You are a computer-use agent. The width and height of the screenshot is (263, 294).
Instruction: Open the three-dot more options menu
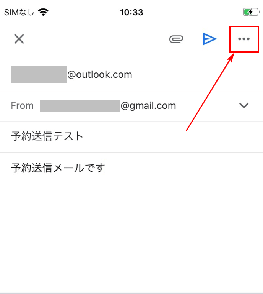(x=244, y=39)
